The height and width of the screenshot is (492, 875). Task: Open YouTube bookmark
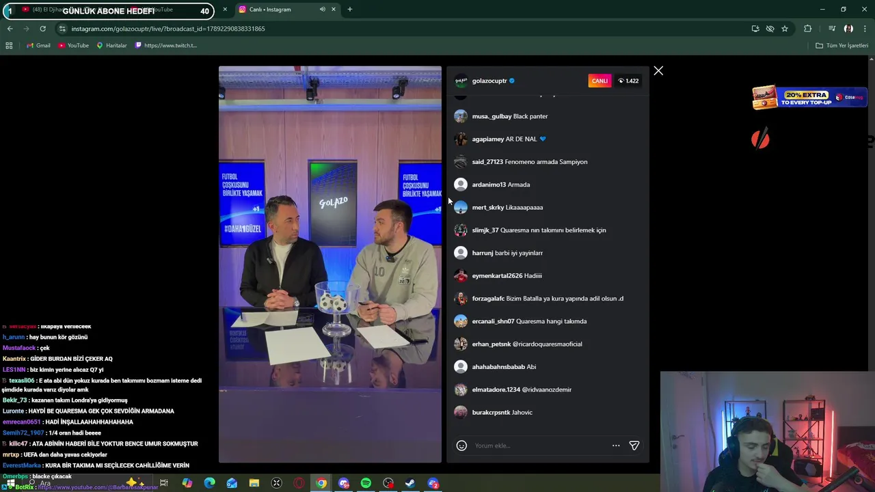tap(73, 45)
